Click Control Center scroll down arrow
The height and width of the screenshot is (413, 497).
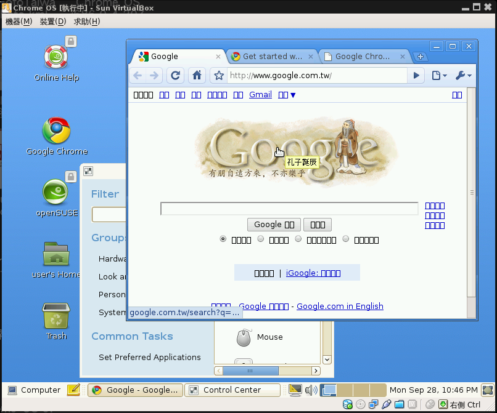pos(327,360)
